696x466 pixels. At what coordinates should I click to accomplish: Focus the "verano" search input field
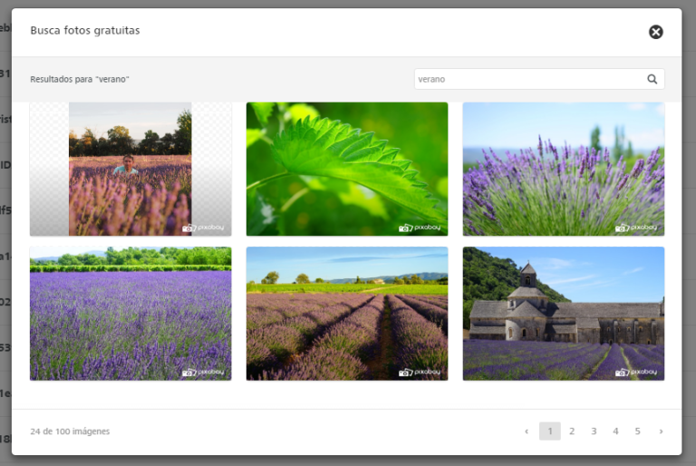(x=528, y=79)
